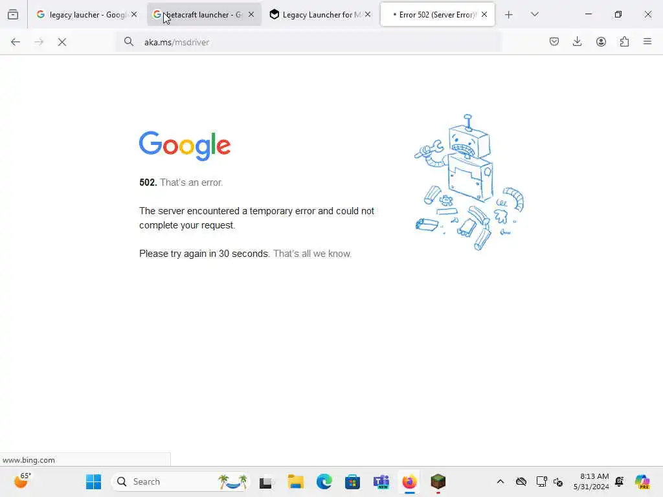Viewport: 663px width, 497px height.
Task: Open the clock showing 8:13 AM
Action: 591,481
